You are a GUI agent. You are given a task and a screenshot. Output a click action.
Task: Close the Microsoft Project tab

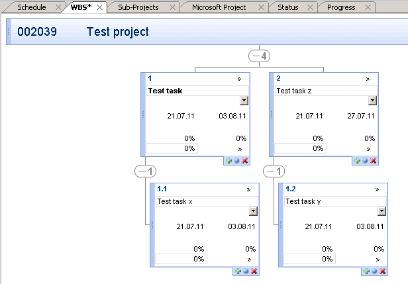261,7
